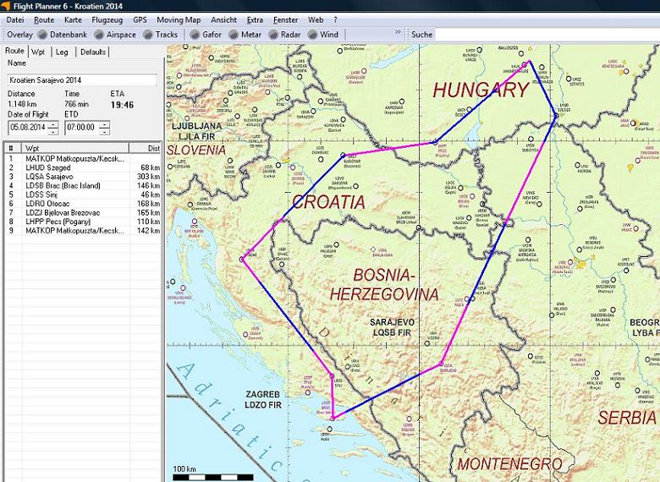Image resolution: width=660 pixels, height=482 pixels.
Task: Enable the Tracks overlay
Action: coord(160,35)
